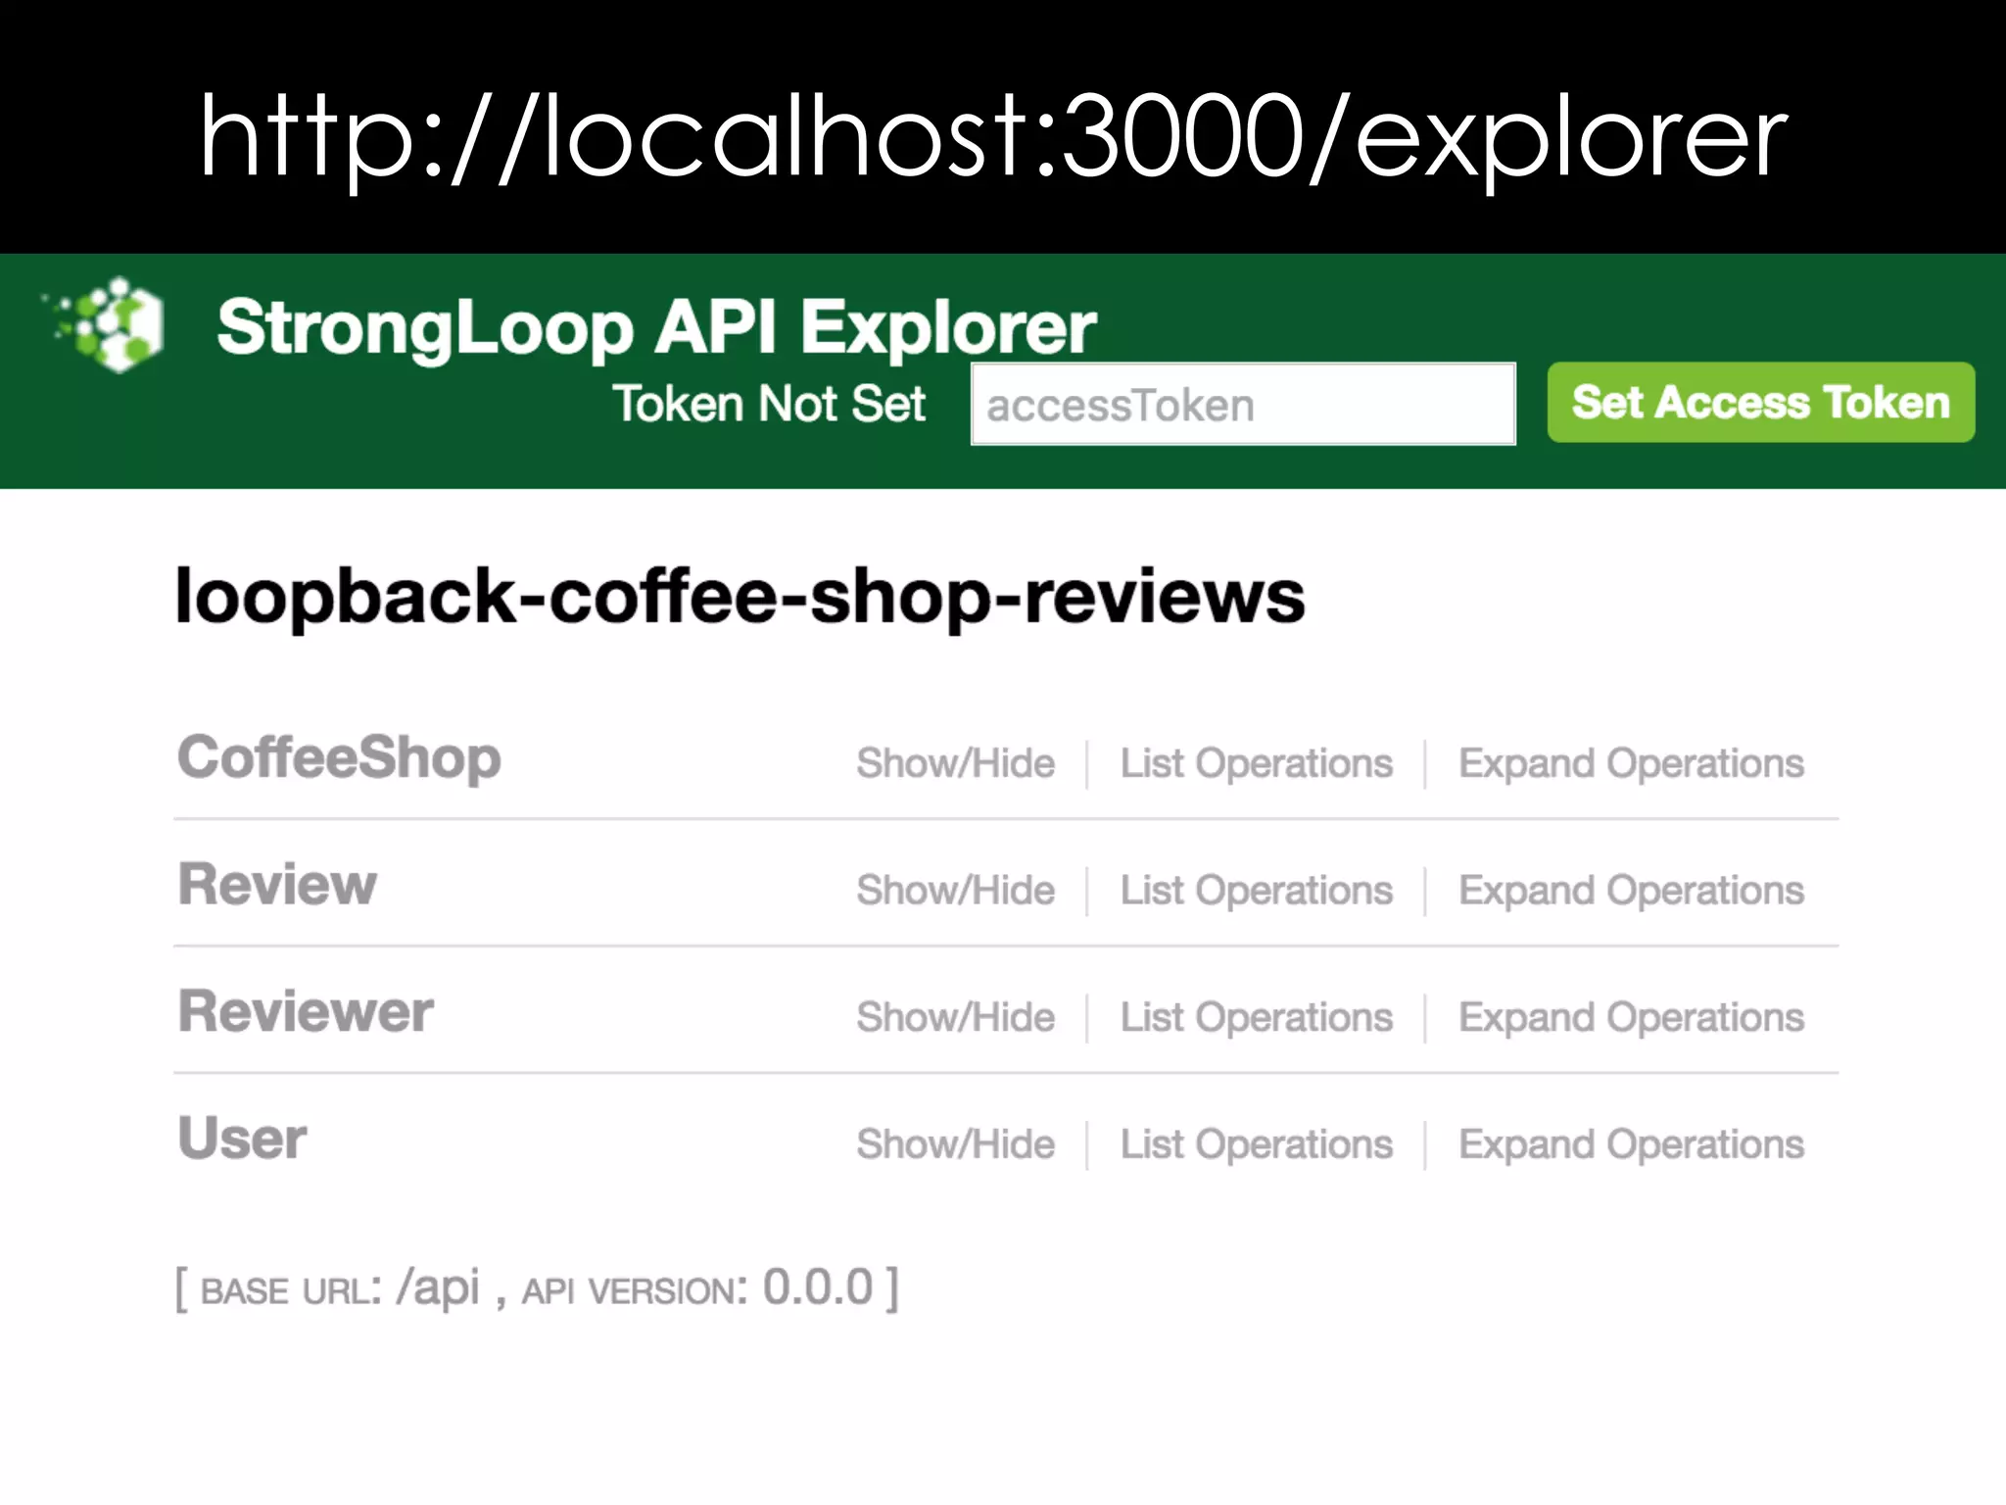The image size is (2006, 1505).
Task: Expand the CoffeeShop model section
Action: (x=339, y=758)
